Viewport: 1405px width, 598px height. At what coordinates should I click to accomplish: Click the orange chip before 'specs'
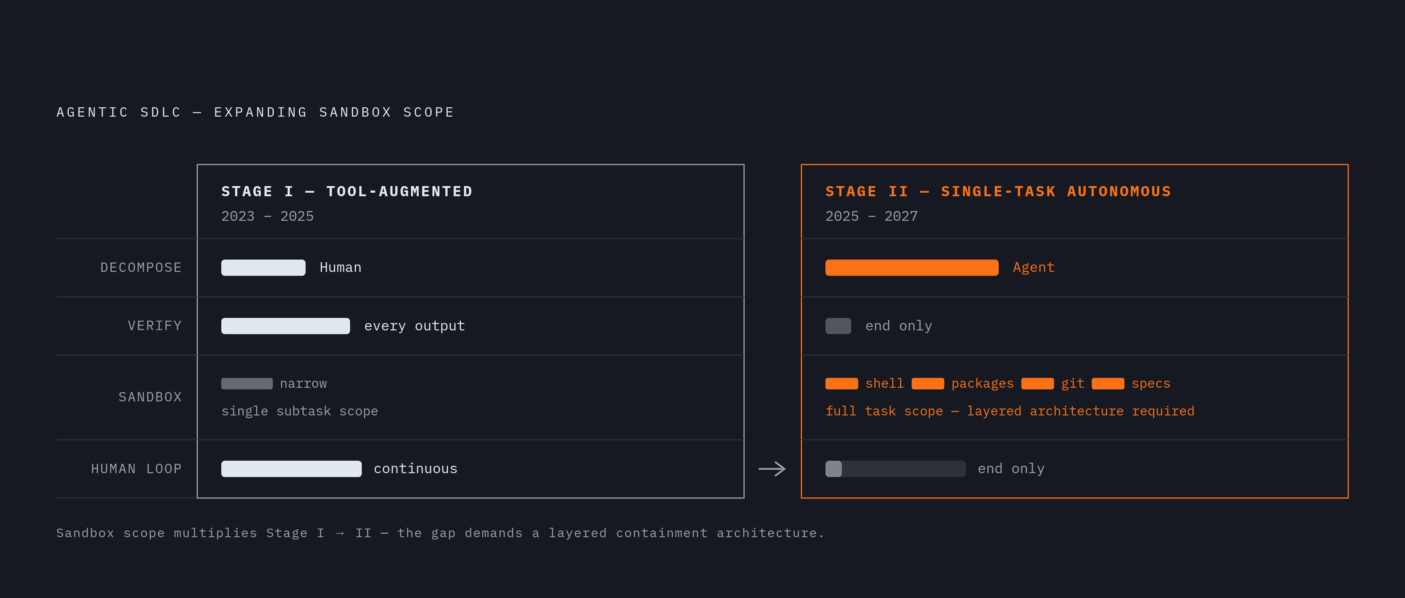pyautogui.click(x=1108, y=384)
